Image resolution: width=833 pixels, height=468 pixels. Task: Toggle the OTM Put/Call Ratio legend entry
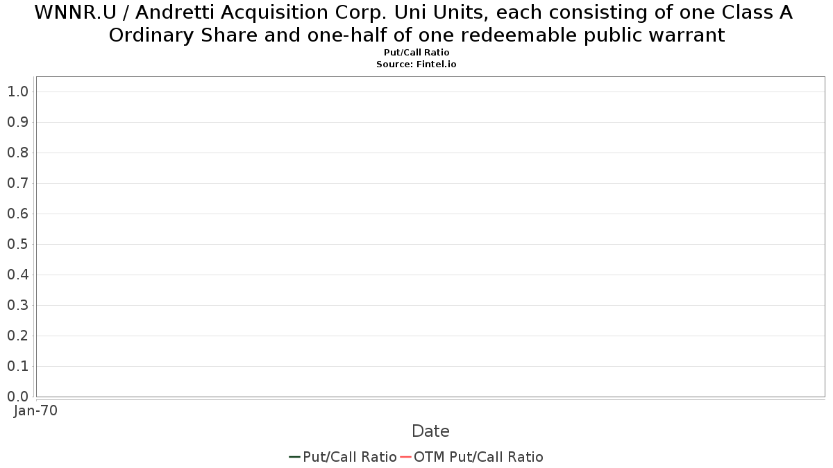coord(472,457)
